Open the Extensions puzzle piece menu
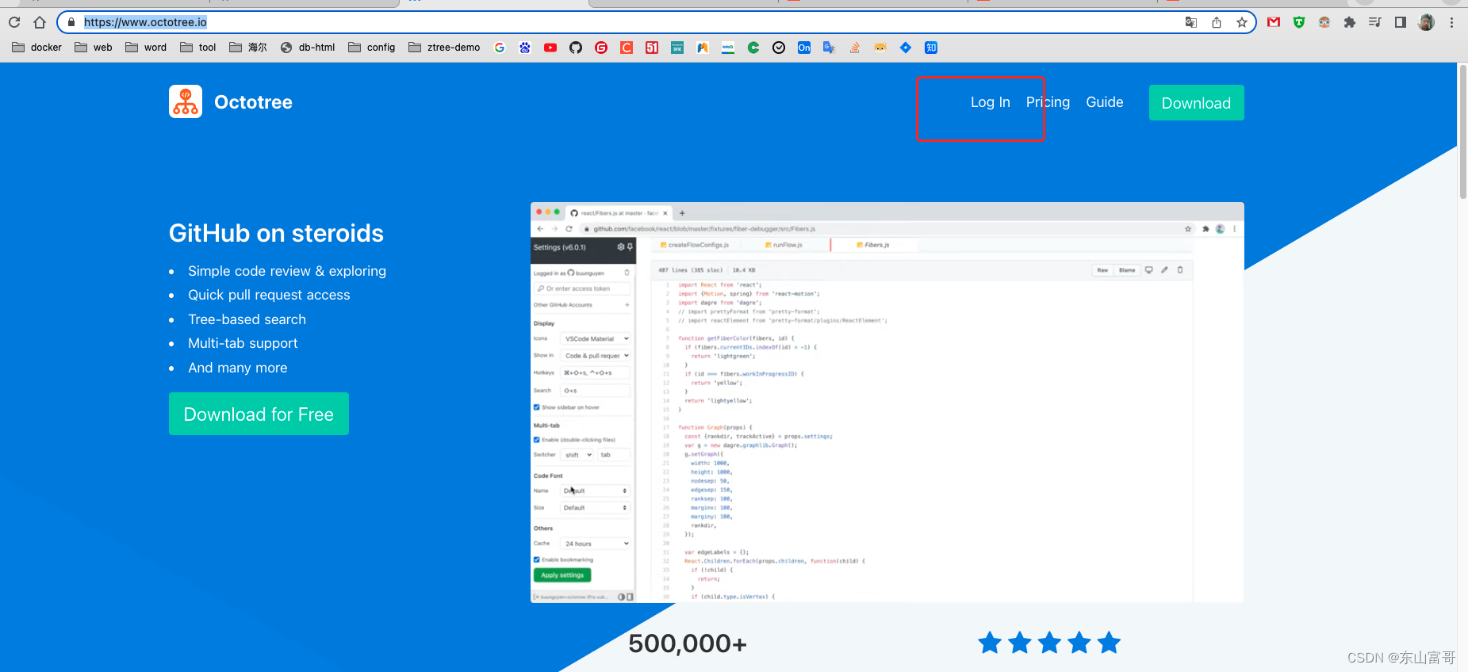Screen dimensions: 1468x672 (x=1350, y=22)
